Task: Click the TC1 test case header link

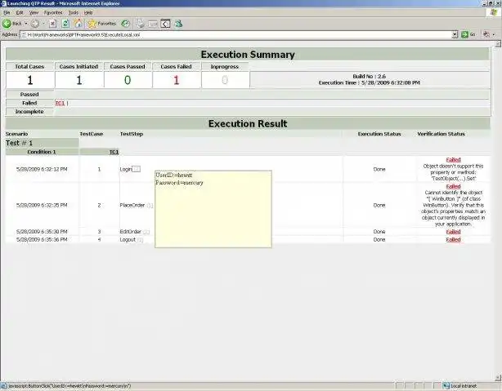Action: click(x=114, y=152)
